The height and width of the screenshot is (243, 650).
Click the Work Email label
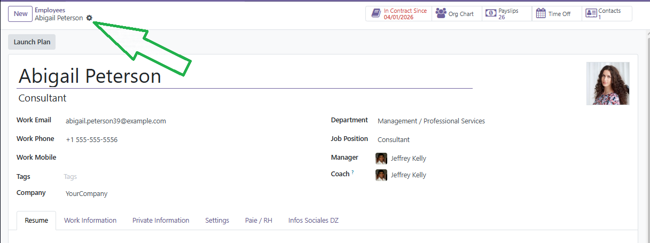34,120
